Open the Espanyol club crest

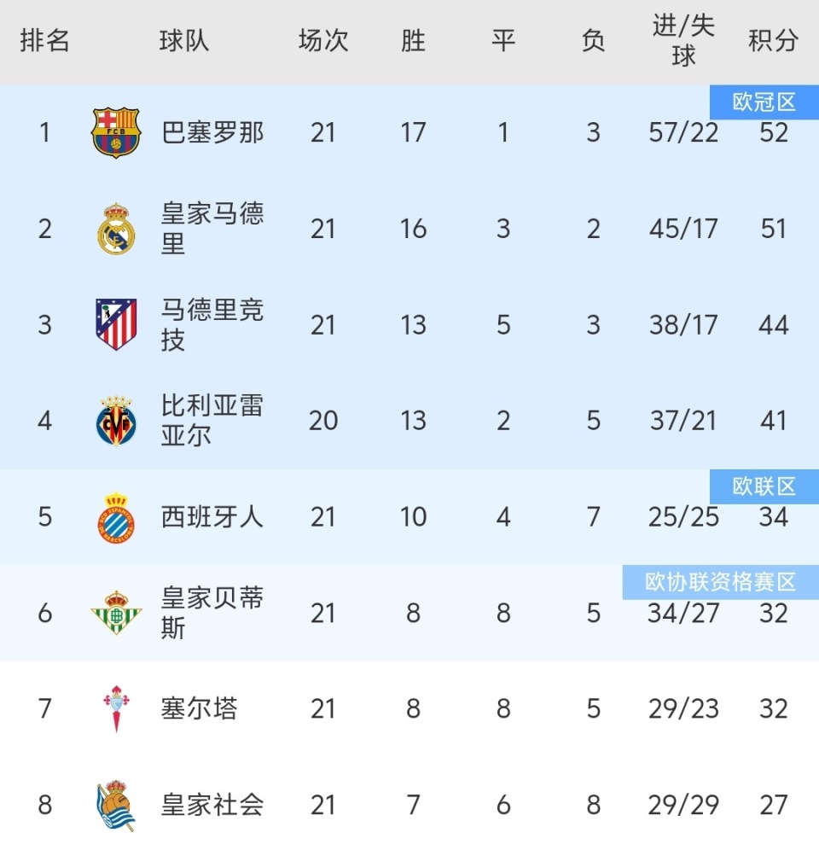115,517
